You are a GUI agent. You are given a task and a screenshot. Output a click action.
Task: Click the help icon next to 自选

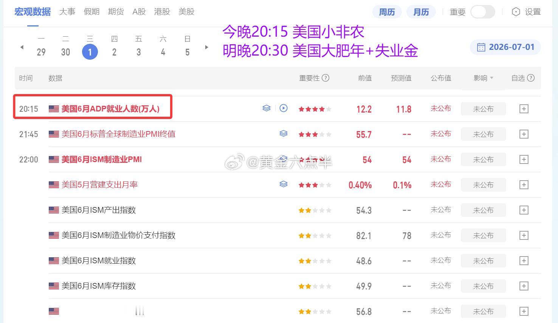(x=531, y=78)
